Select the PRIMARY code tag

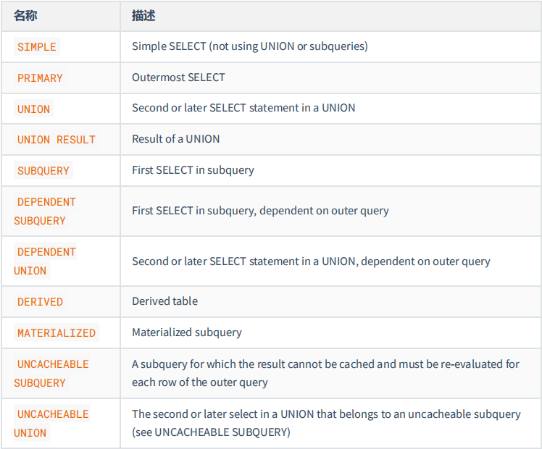pyautogui.click(x=40, y=77)
